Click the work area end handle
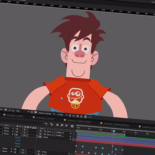 [125, 135]
